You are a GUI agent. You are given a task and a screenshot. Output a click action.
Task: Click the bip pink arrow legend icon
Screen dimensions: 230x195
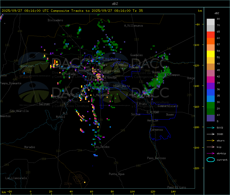(x=211, y=147)
